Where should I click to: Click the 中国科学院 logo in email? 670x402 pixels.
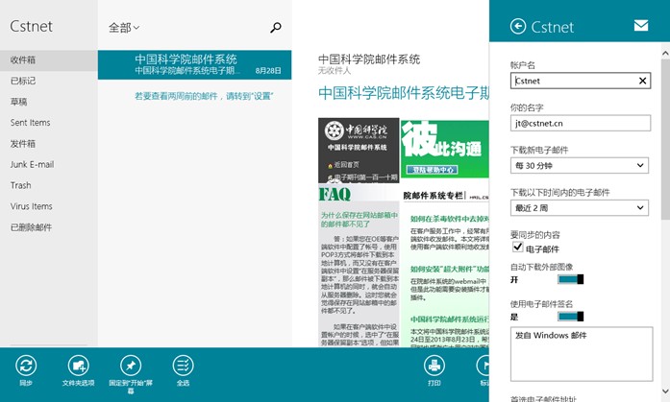point(356,130)
